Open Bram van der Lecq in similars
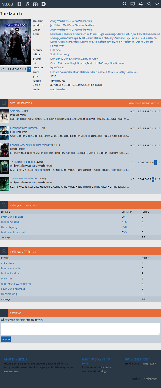The image size is (161, 388). 12,217
